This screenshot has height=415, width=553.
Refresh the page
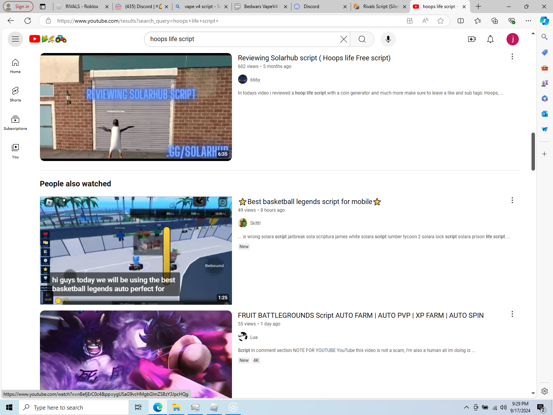coord(28,21)
